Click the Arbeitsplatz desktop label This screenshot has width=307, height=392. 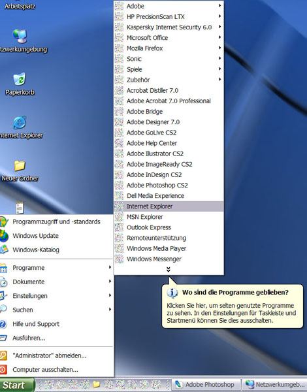coord(20,7)
